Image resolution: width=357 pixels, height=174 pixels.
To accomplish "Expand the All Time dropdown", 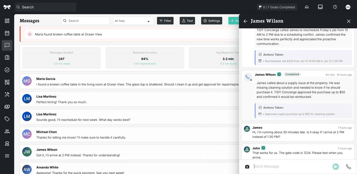I will 133,21.
